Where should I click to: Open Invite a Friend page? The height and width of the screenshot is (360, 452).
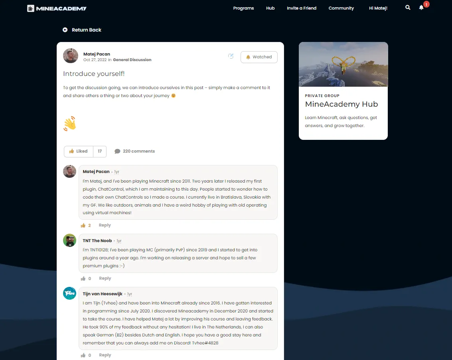[302, 8]
